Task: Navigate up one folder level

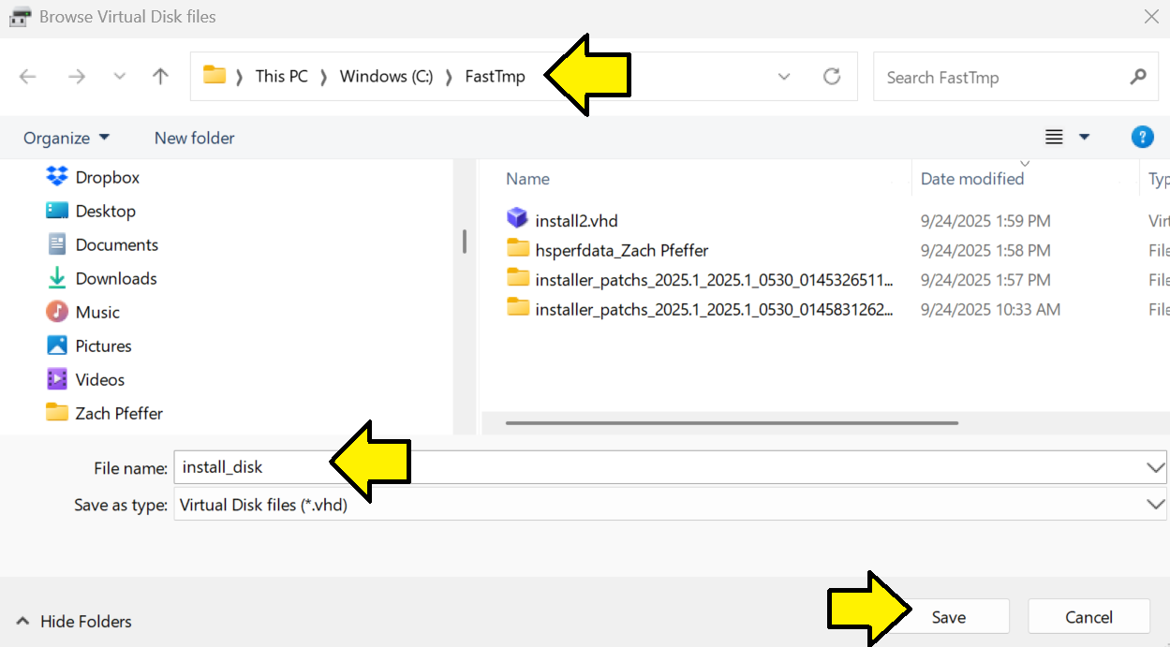Action: (159, 76)
